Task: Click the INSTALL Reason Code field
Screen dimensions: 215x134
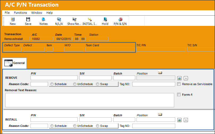Action: [39, 126]
